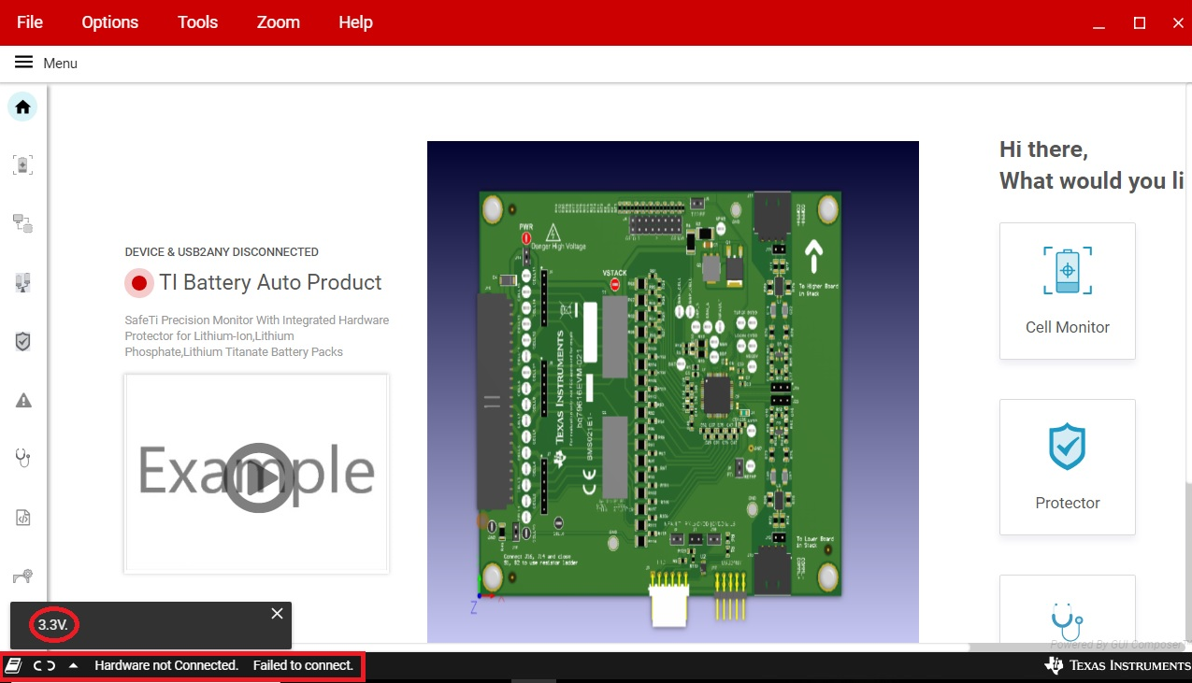Screen dimensions: 1192x683
Task: Open the stacked devices sidebar icon
Action: pos(22,223)
